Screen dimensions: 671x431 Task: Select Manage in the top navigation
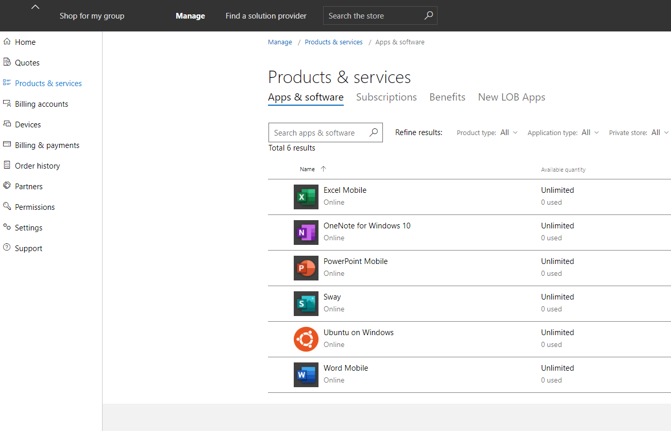[x=190, y=16]
